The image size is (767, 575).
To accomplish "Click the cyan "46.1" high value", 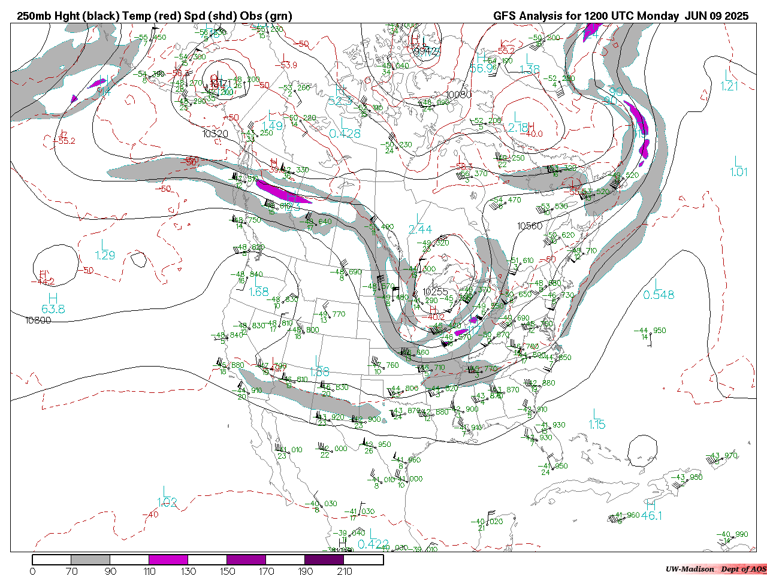I will (x=651, y=515).
